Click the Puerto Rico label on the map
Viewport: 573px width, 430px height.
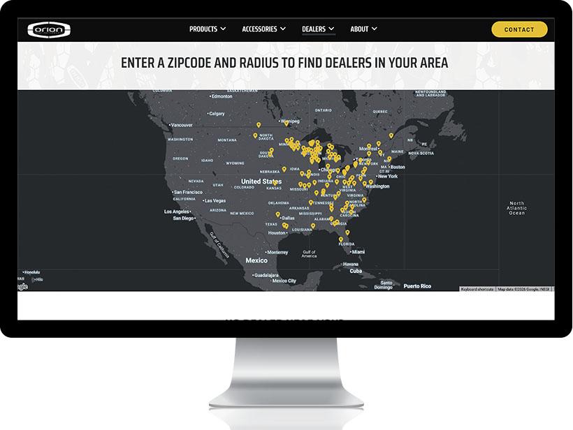pyautogui.click(x=417, y=286)
